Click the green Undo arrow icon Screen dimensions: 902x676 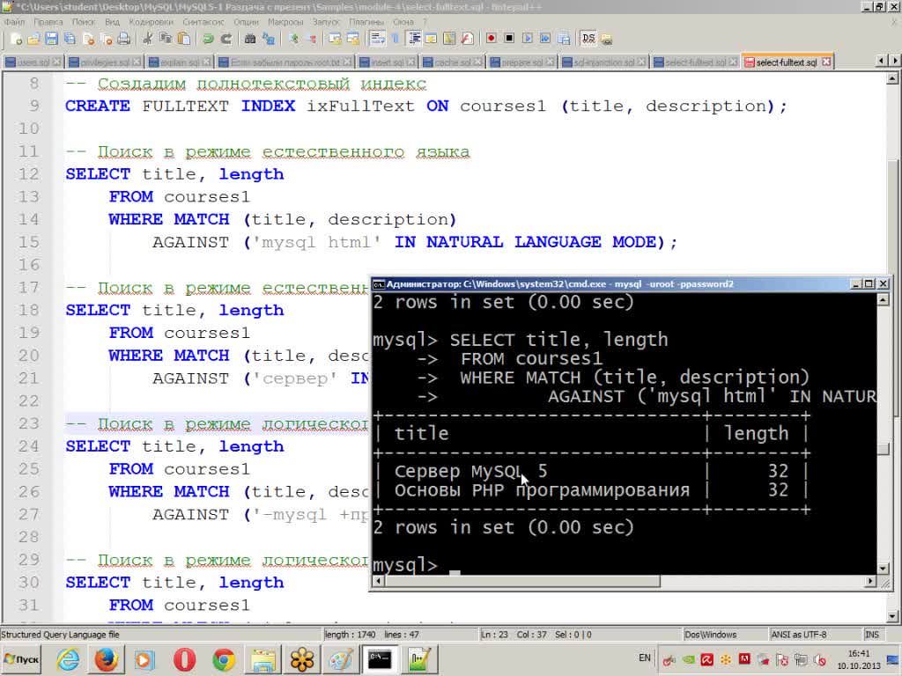[x=208, y=39]
